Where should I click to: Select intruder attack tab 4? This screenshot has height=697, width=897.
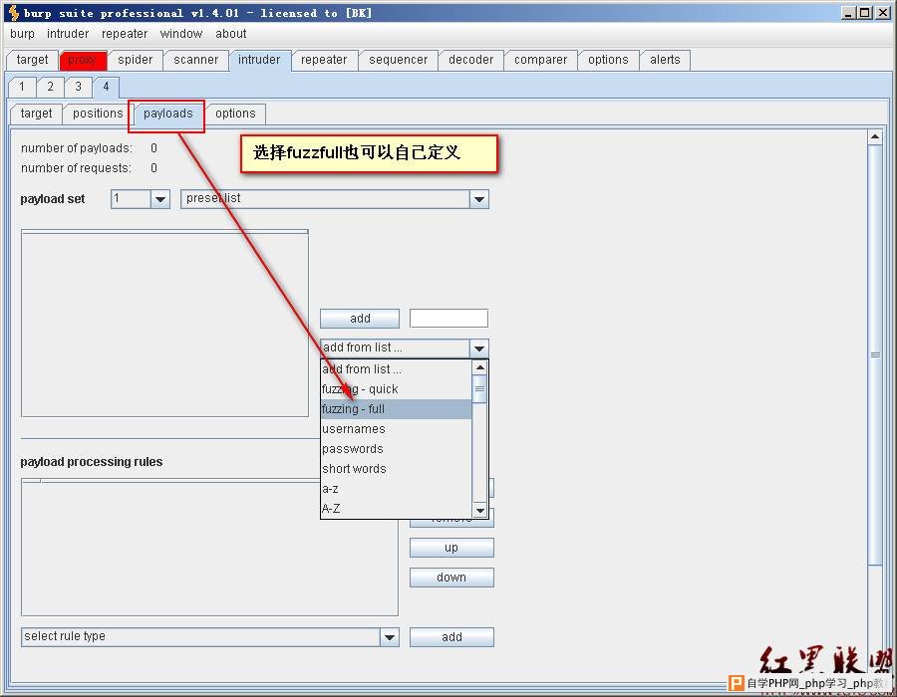[x=106, y=87]
